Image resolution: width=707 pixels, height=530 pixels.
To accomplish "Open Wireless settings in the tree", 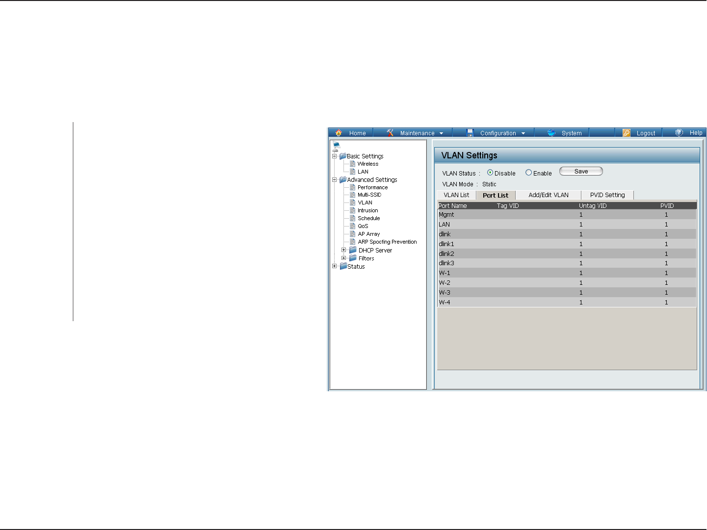I will coord(368,164).
